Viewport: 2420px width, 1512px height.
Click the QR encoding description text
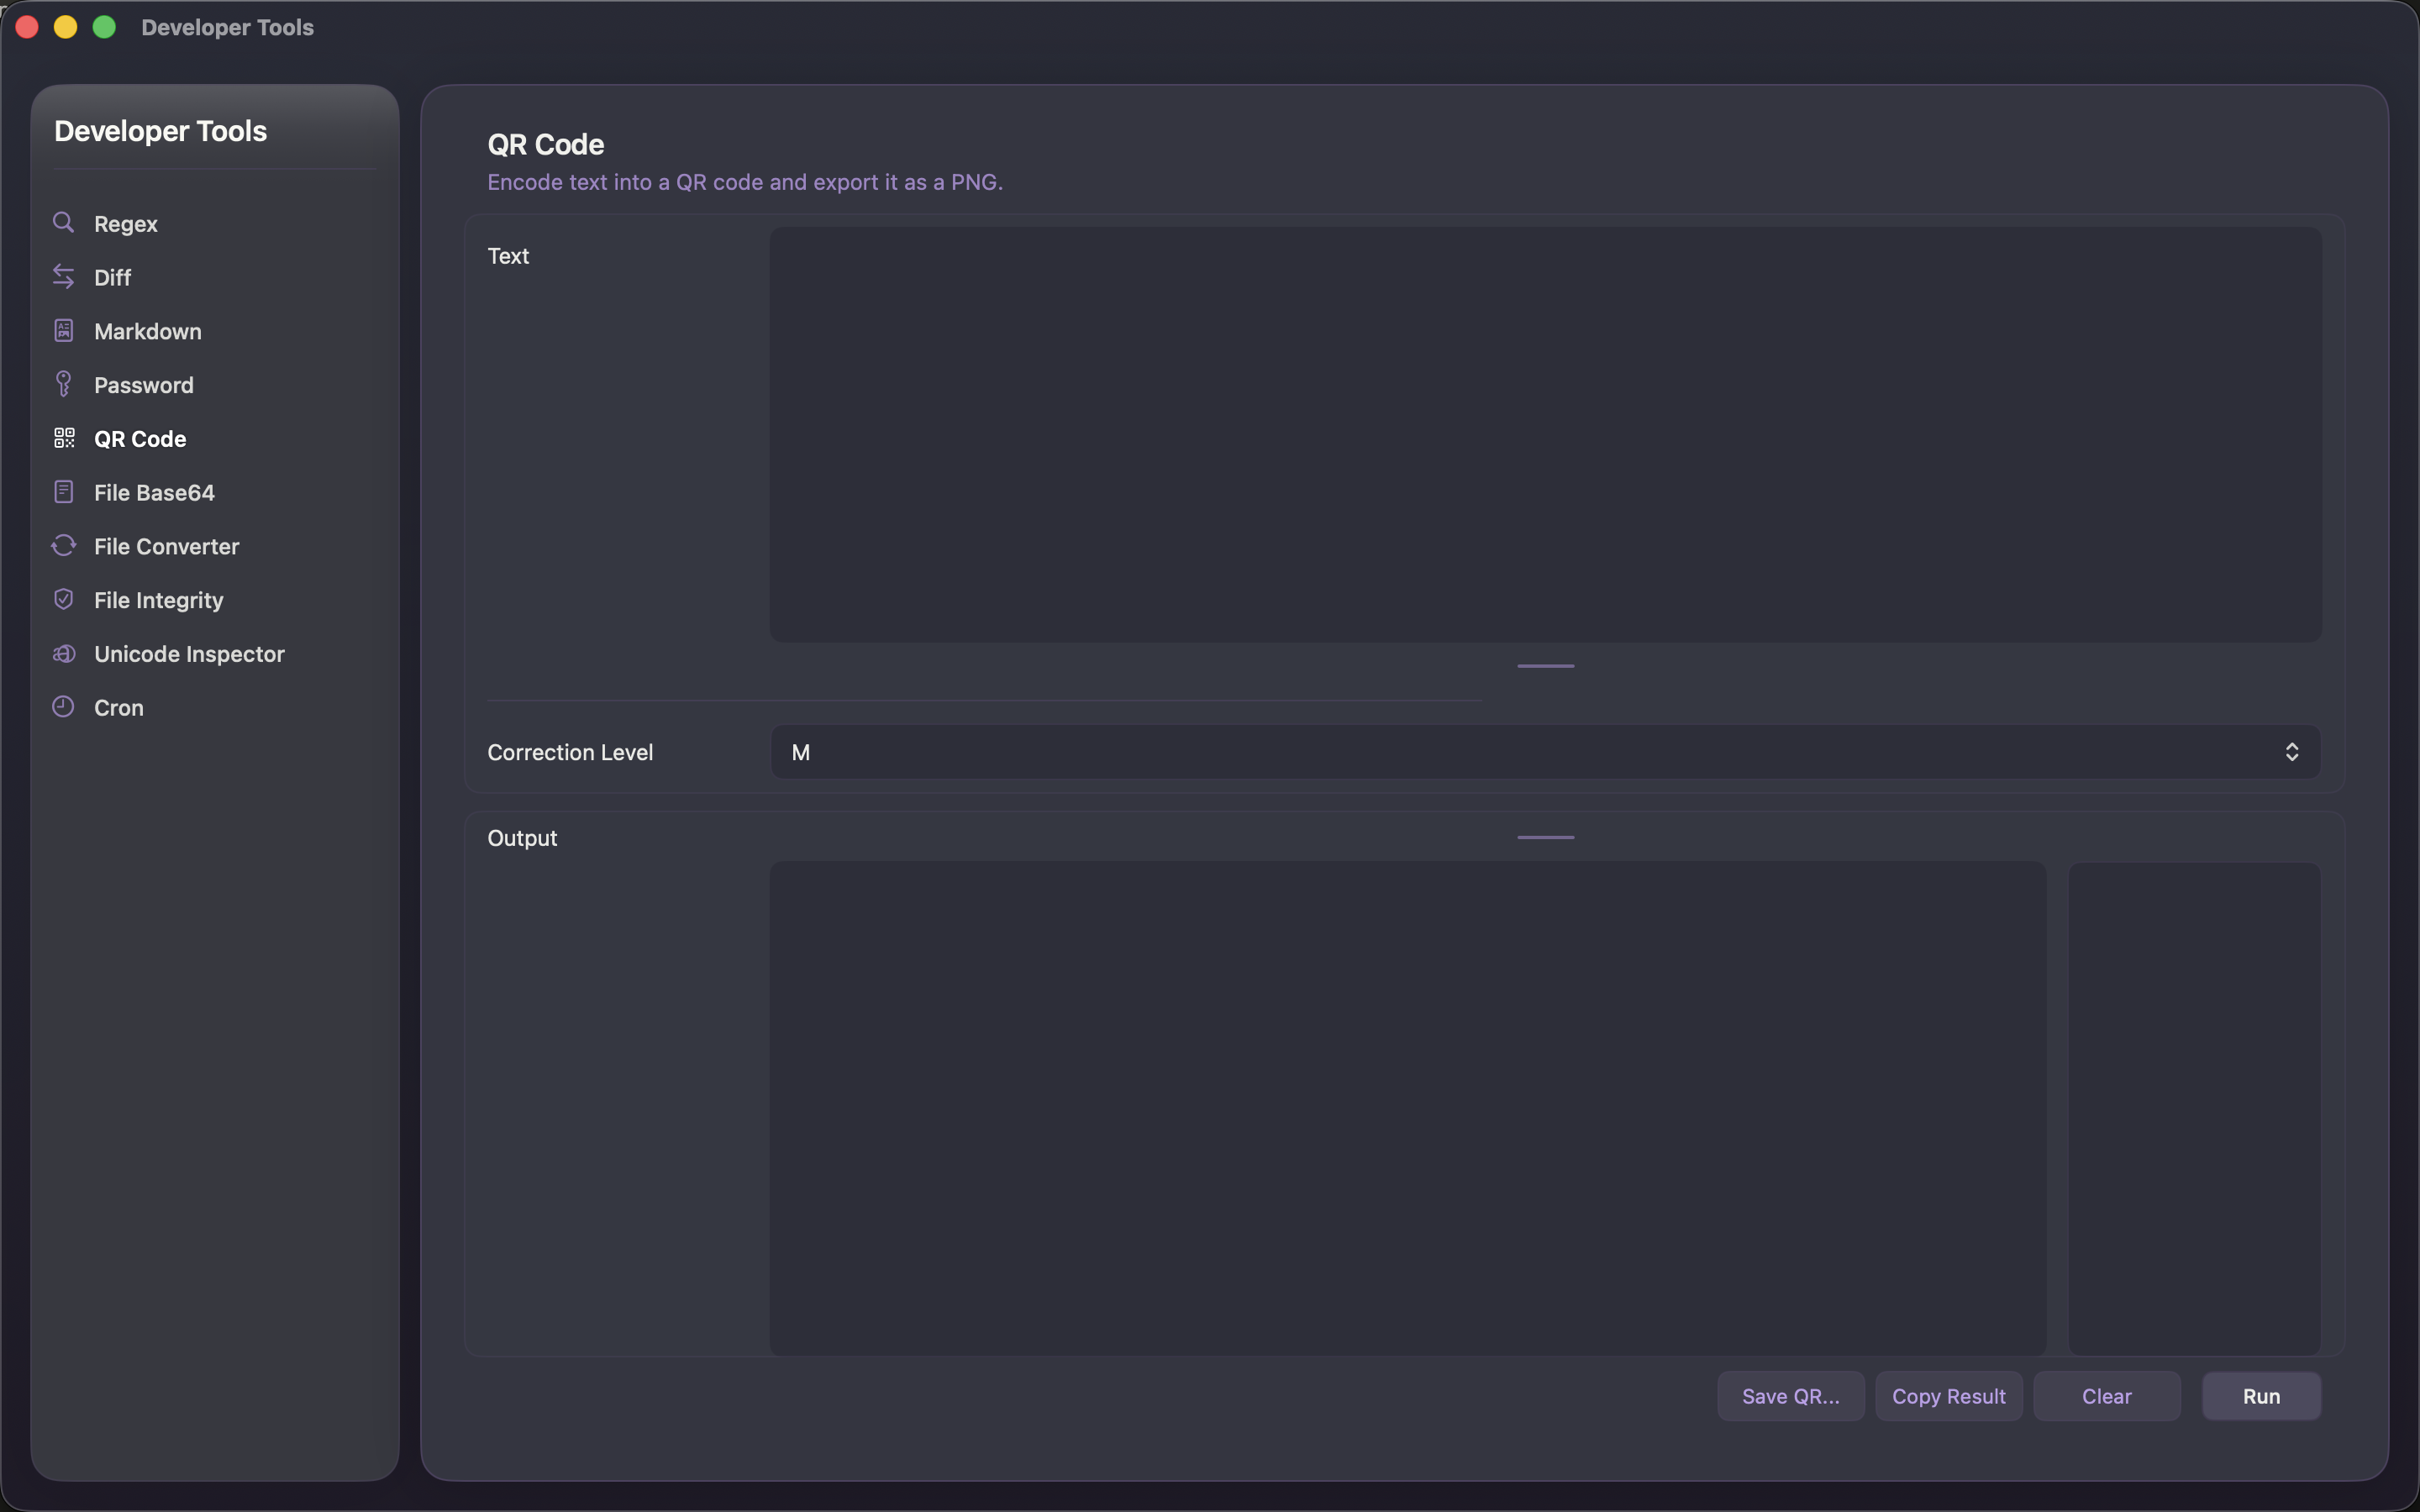coord(745,182)
